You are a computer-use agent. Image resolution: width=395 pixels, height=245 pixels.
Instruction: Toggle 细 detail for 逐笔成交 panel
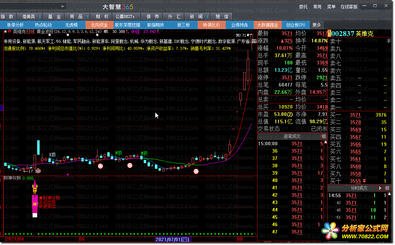tap(324, 136)
